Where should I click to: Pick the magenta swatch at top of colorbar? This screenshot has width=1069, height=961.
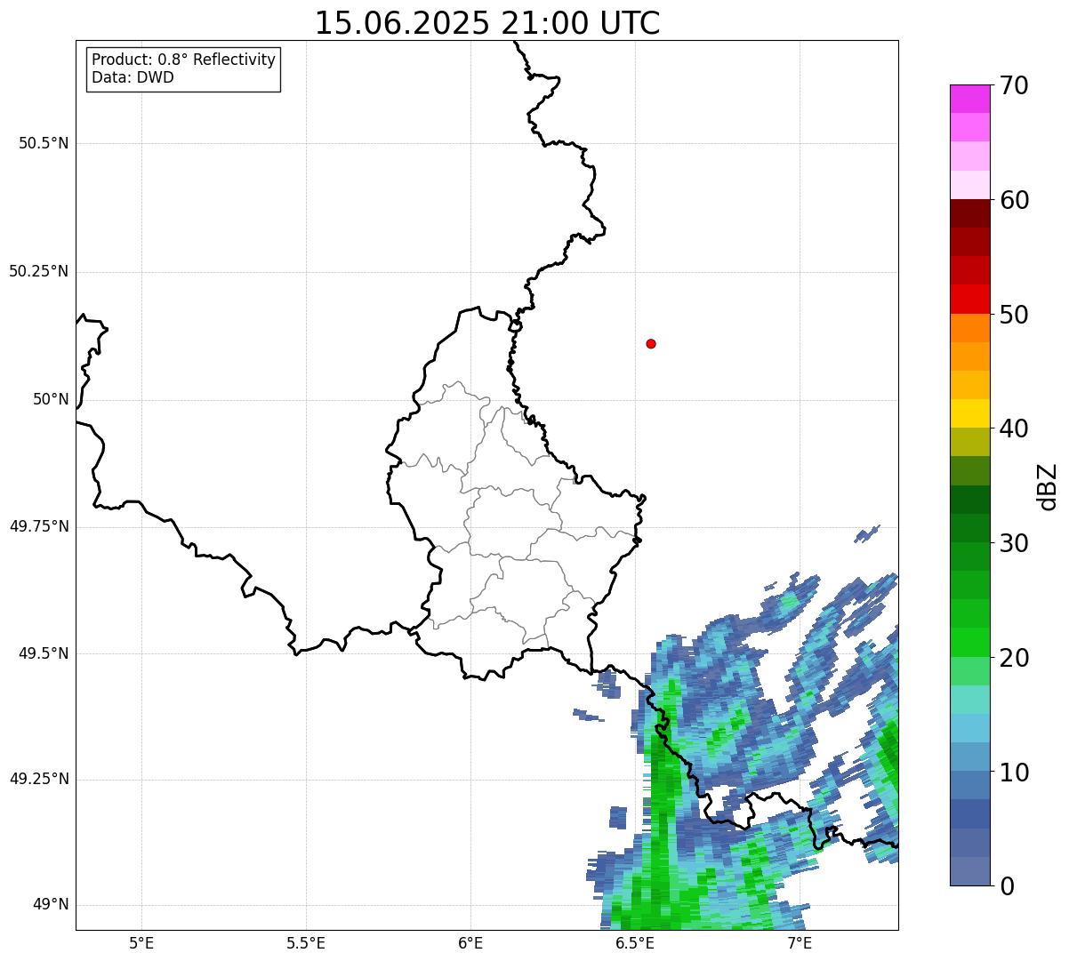969,99
